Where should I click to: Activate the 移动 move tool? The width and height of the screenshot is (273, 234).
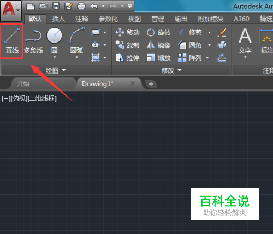pos(127,33)
